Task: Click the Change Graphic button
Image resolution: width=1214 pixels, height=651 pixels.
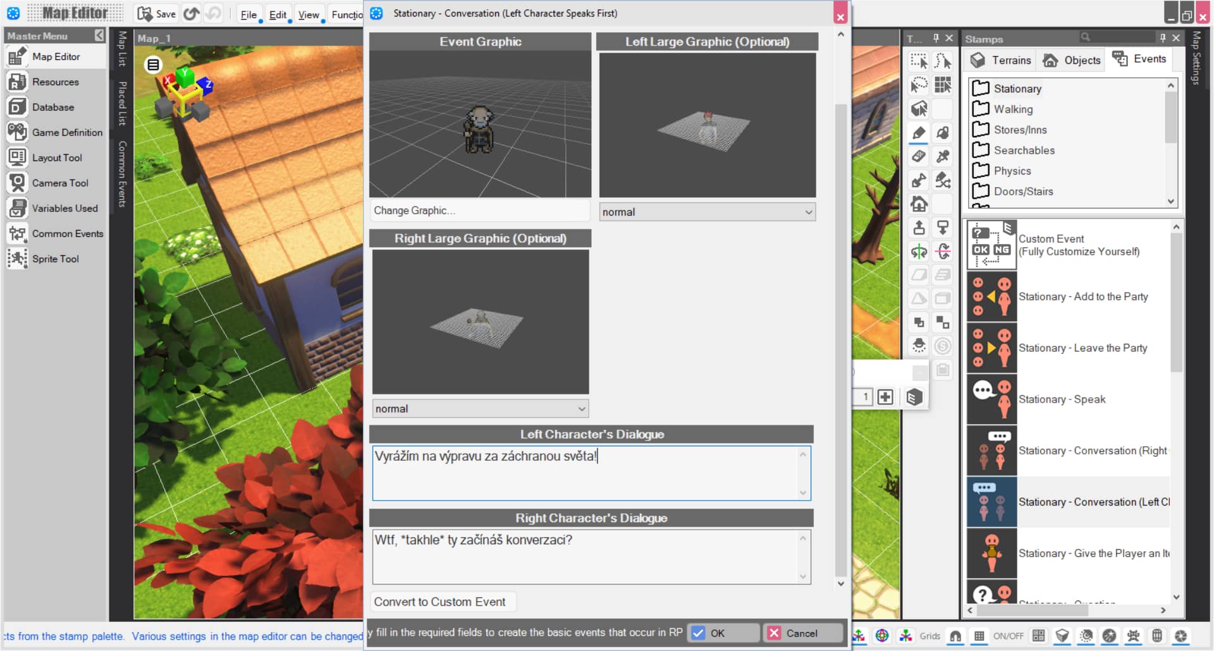Action: 479,210
